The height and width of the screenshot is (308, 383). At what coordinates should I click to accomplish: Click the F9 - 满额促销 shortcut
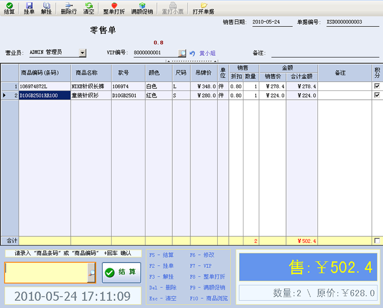[x=207, y=288]
